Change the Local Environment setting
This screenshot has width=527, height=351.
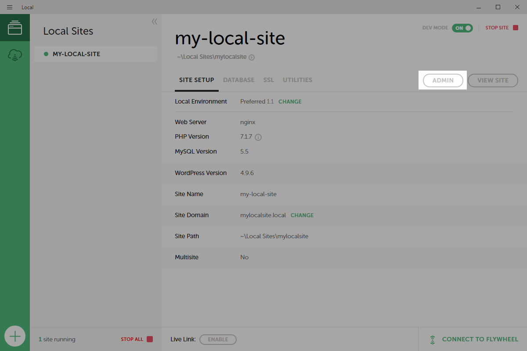coord(290,101)
